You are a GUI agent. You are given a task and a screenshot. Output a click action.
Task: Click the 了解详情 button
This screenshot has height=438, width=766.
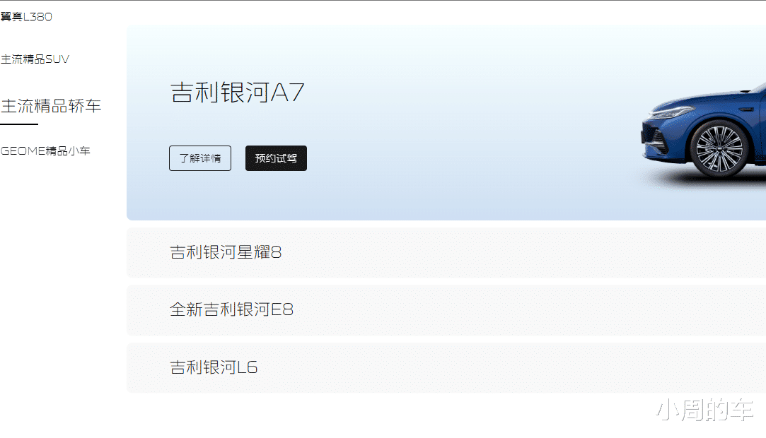200,158
